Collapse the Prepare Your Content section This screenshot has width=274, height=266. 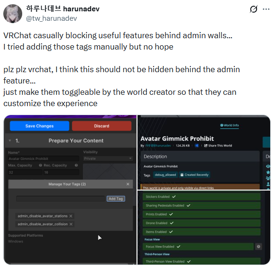(10, 141)
